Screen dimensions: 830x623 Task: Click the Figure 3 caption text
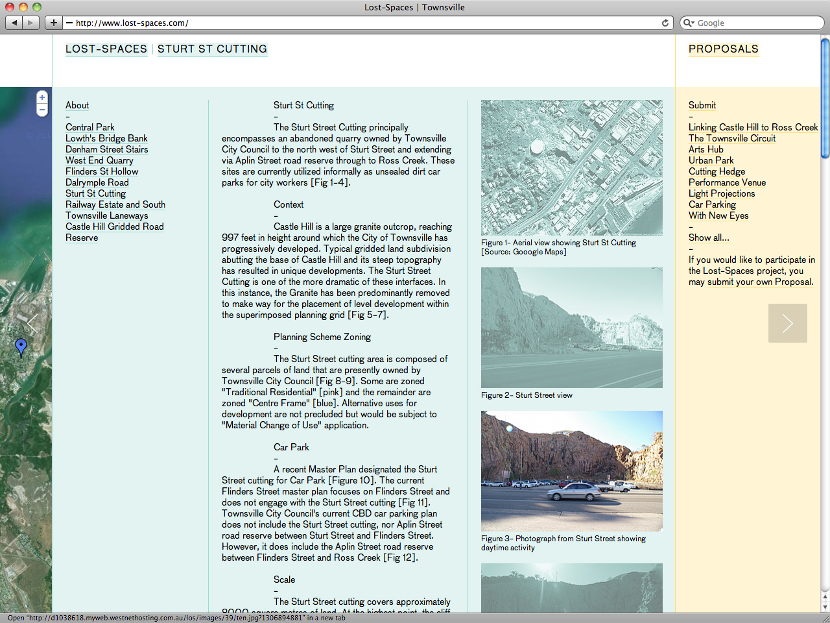(x=563, y=543)
